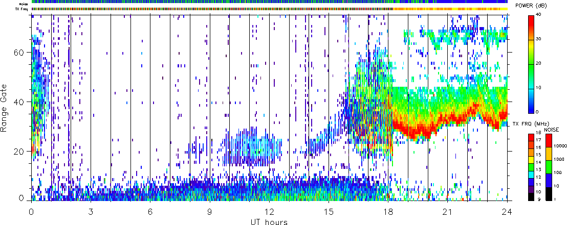Click the '14' label on TX FRQ scale
Image resolution: width=567 pixels, height=225 pixels.
pyautogui.click(x=539, y=162)
